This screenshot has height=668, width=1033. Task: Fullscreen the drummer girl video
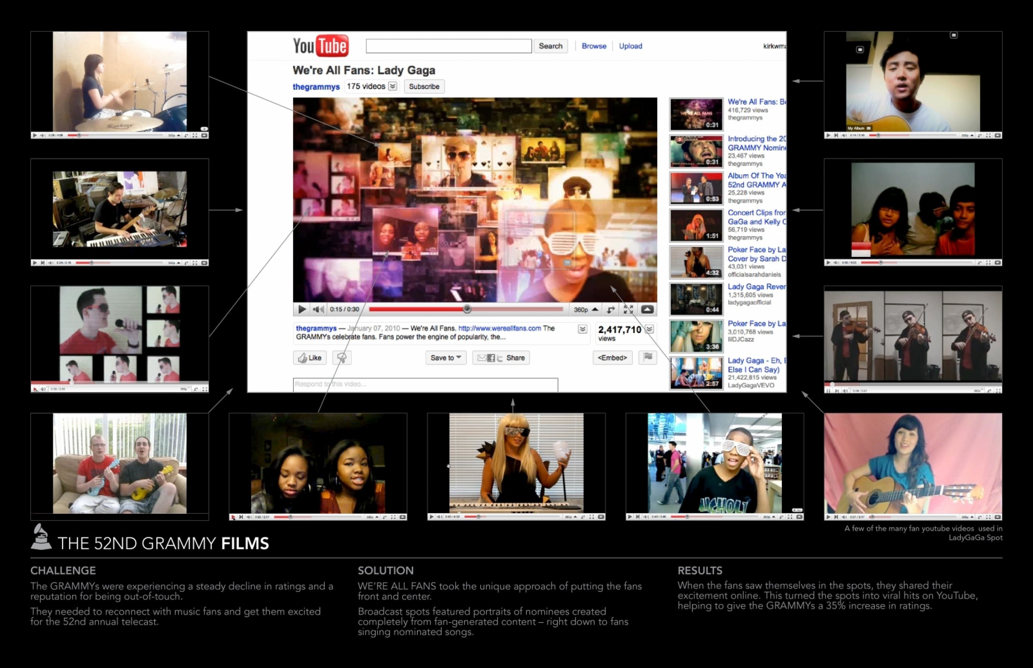click(x=195, y=135)
